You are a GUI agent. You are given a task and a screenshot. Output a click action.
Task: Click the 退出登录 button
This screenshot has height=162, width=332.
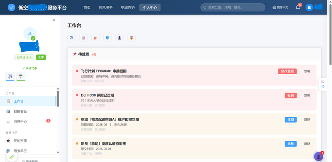click(29, 160)
